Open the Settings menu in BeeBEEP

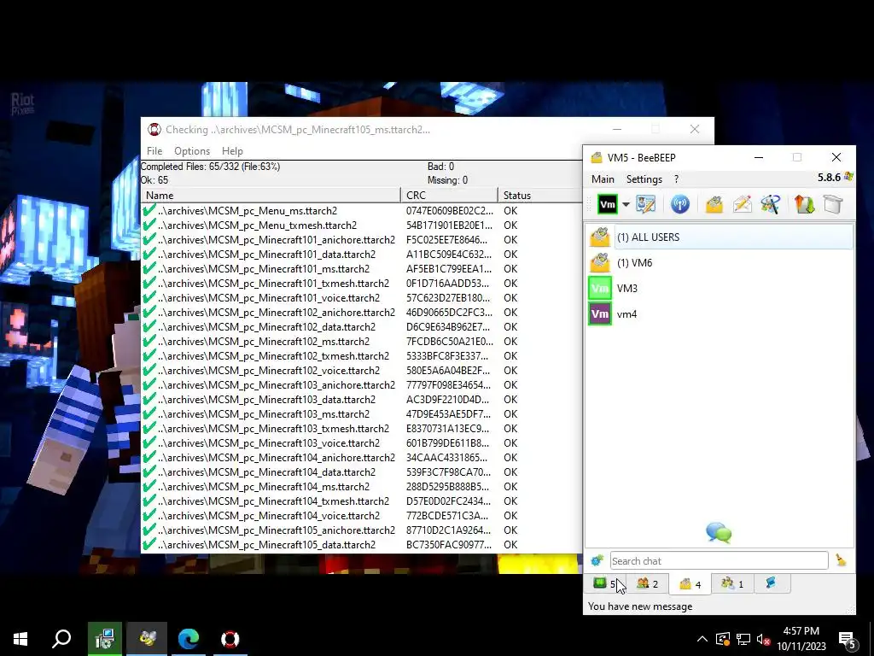pyautogui.click(x=644, y=179)
